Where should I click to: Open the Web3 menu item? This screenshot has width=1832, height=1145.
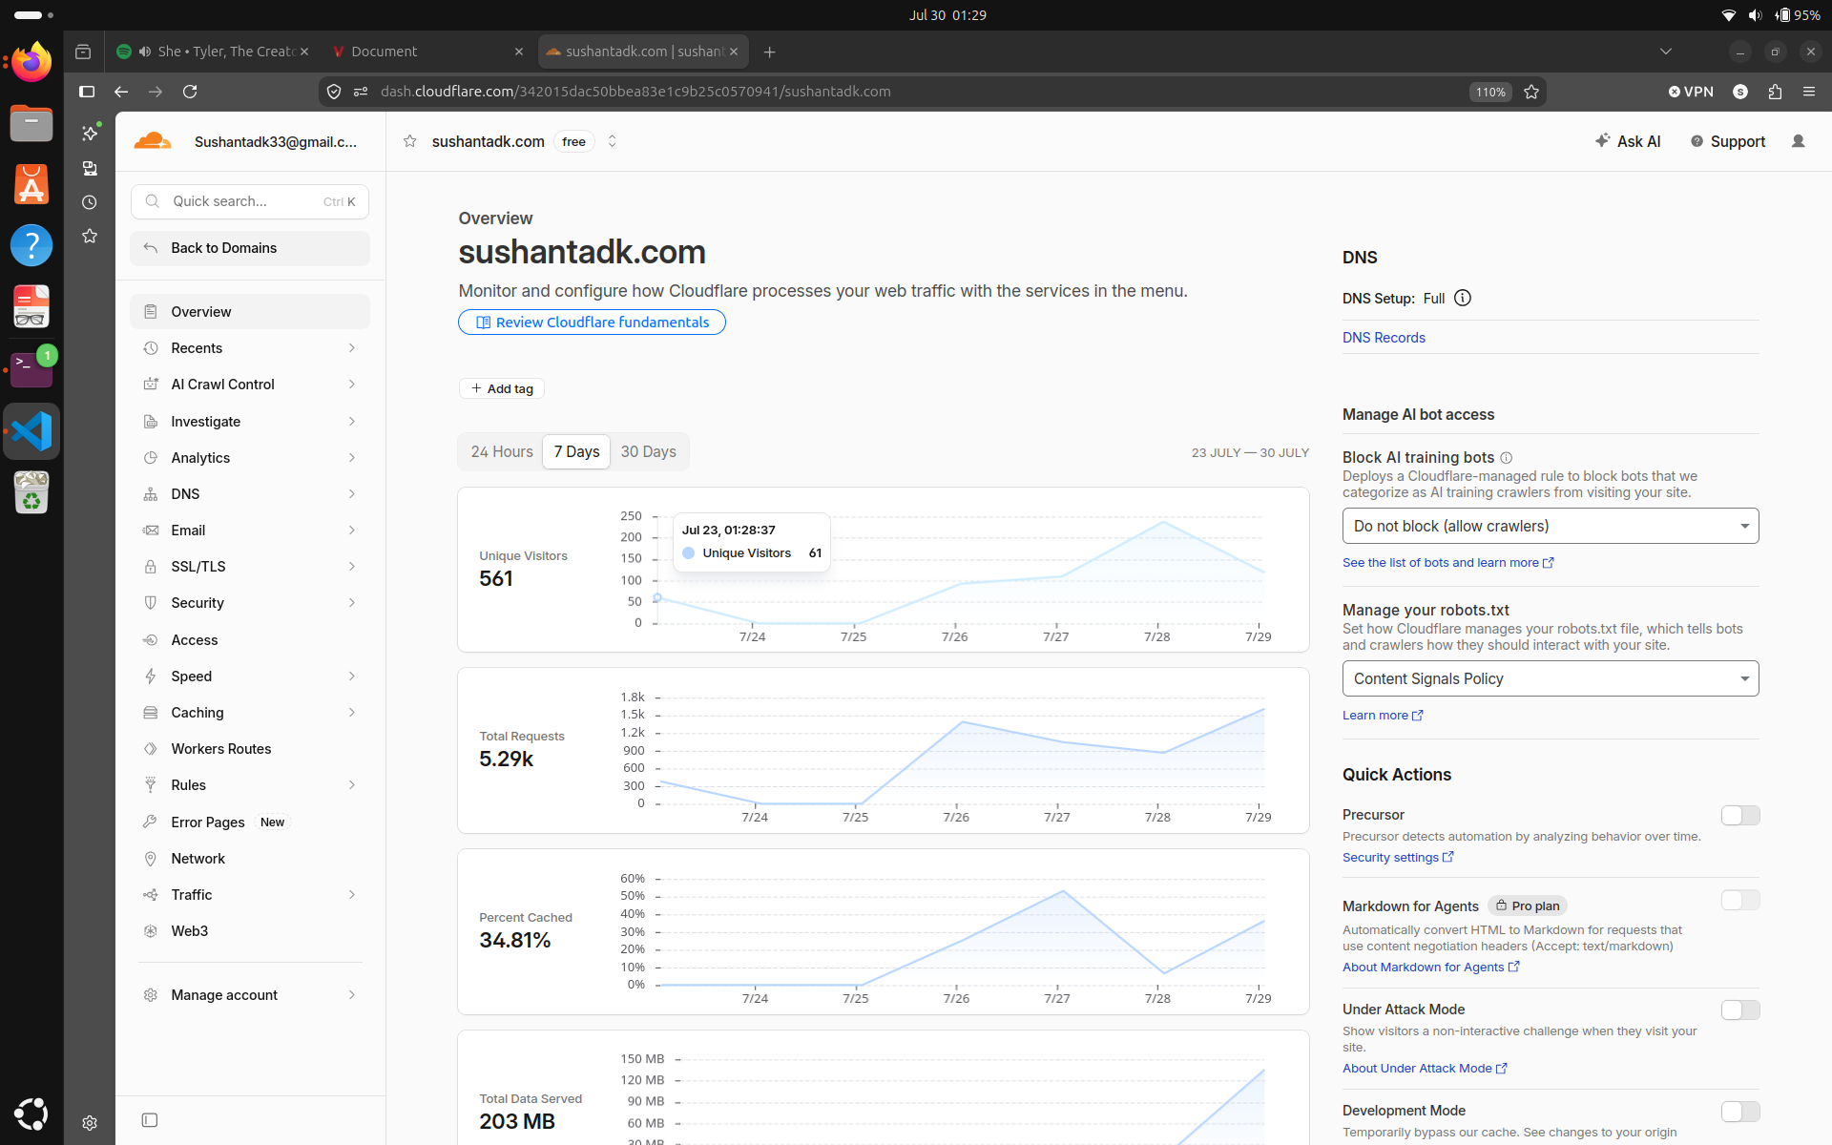(x=250, y=931)
